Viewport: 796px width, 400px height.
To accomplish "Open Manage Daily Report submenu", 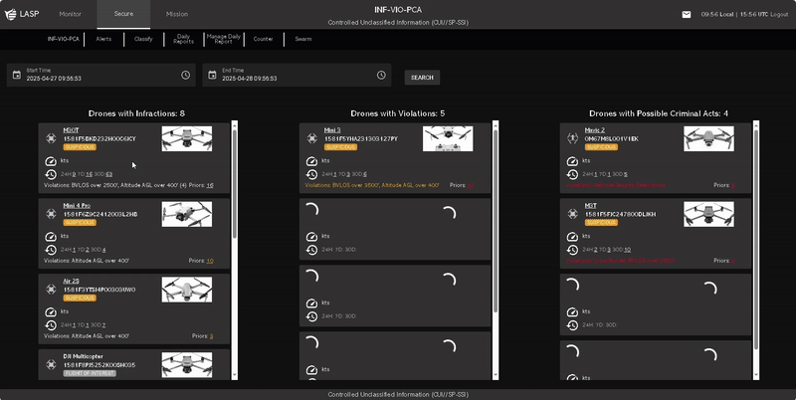I will [223, 39].
